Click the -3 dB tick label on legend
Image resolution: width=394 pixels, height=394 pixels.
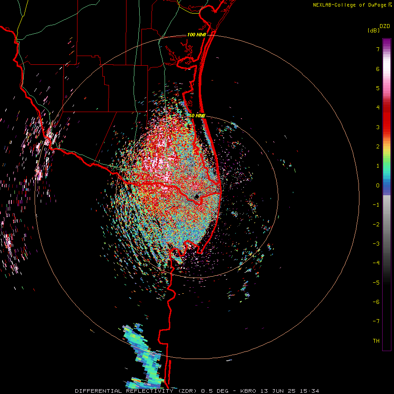[376, 243]
